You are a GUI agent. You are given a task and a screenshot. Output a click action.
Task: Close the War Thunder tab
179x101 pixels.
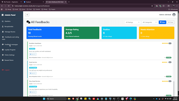21,2
